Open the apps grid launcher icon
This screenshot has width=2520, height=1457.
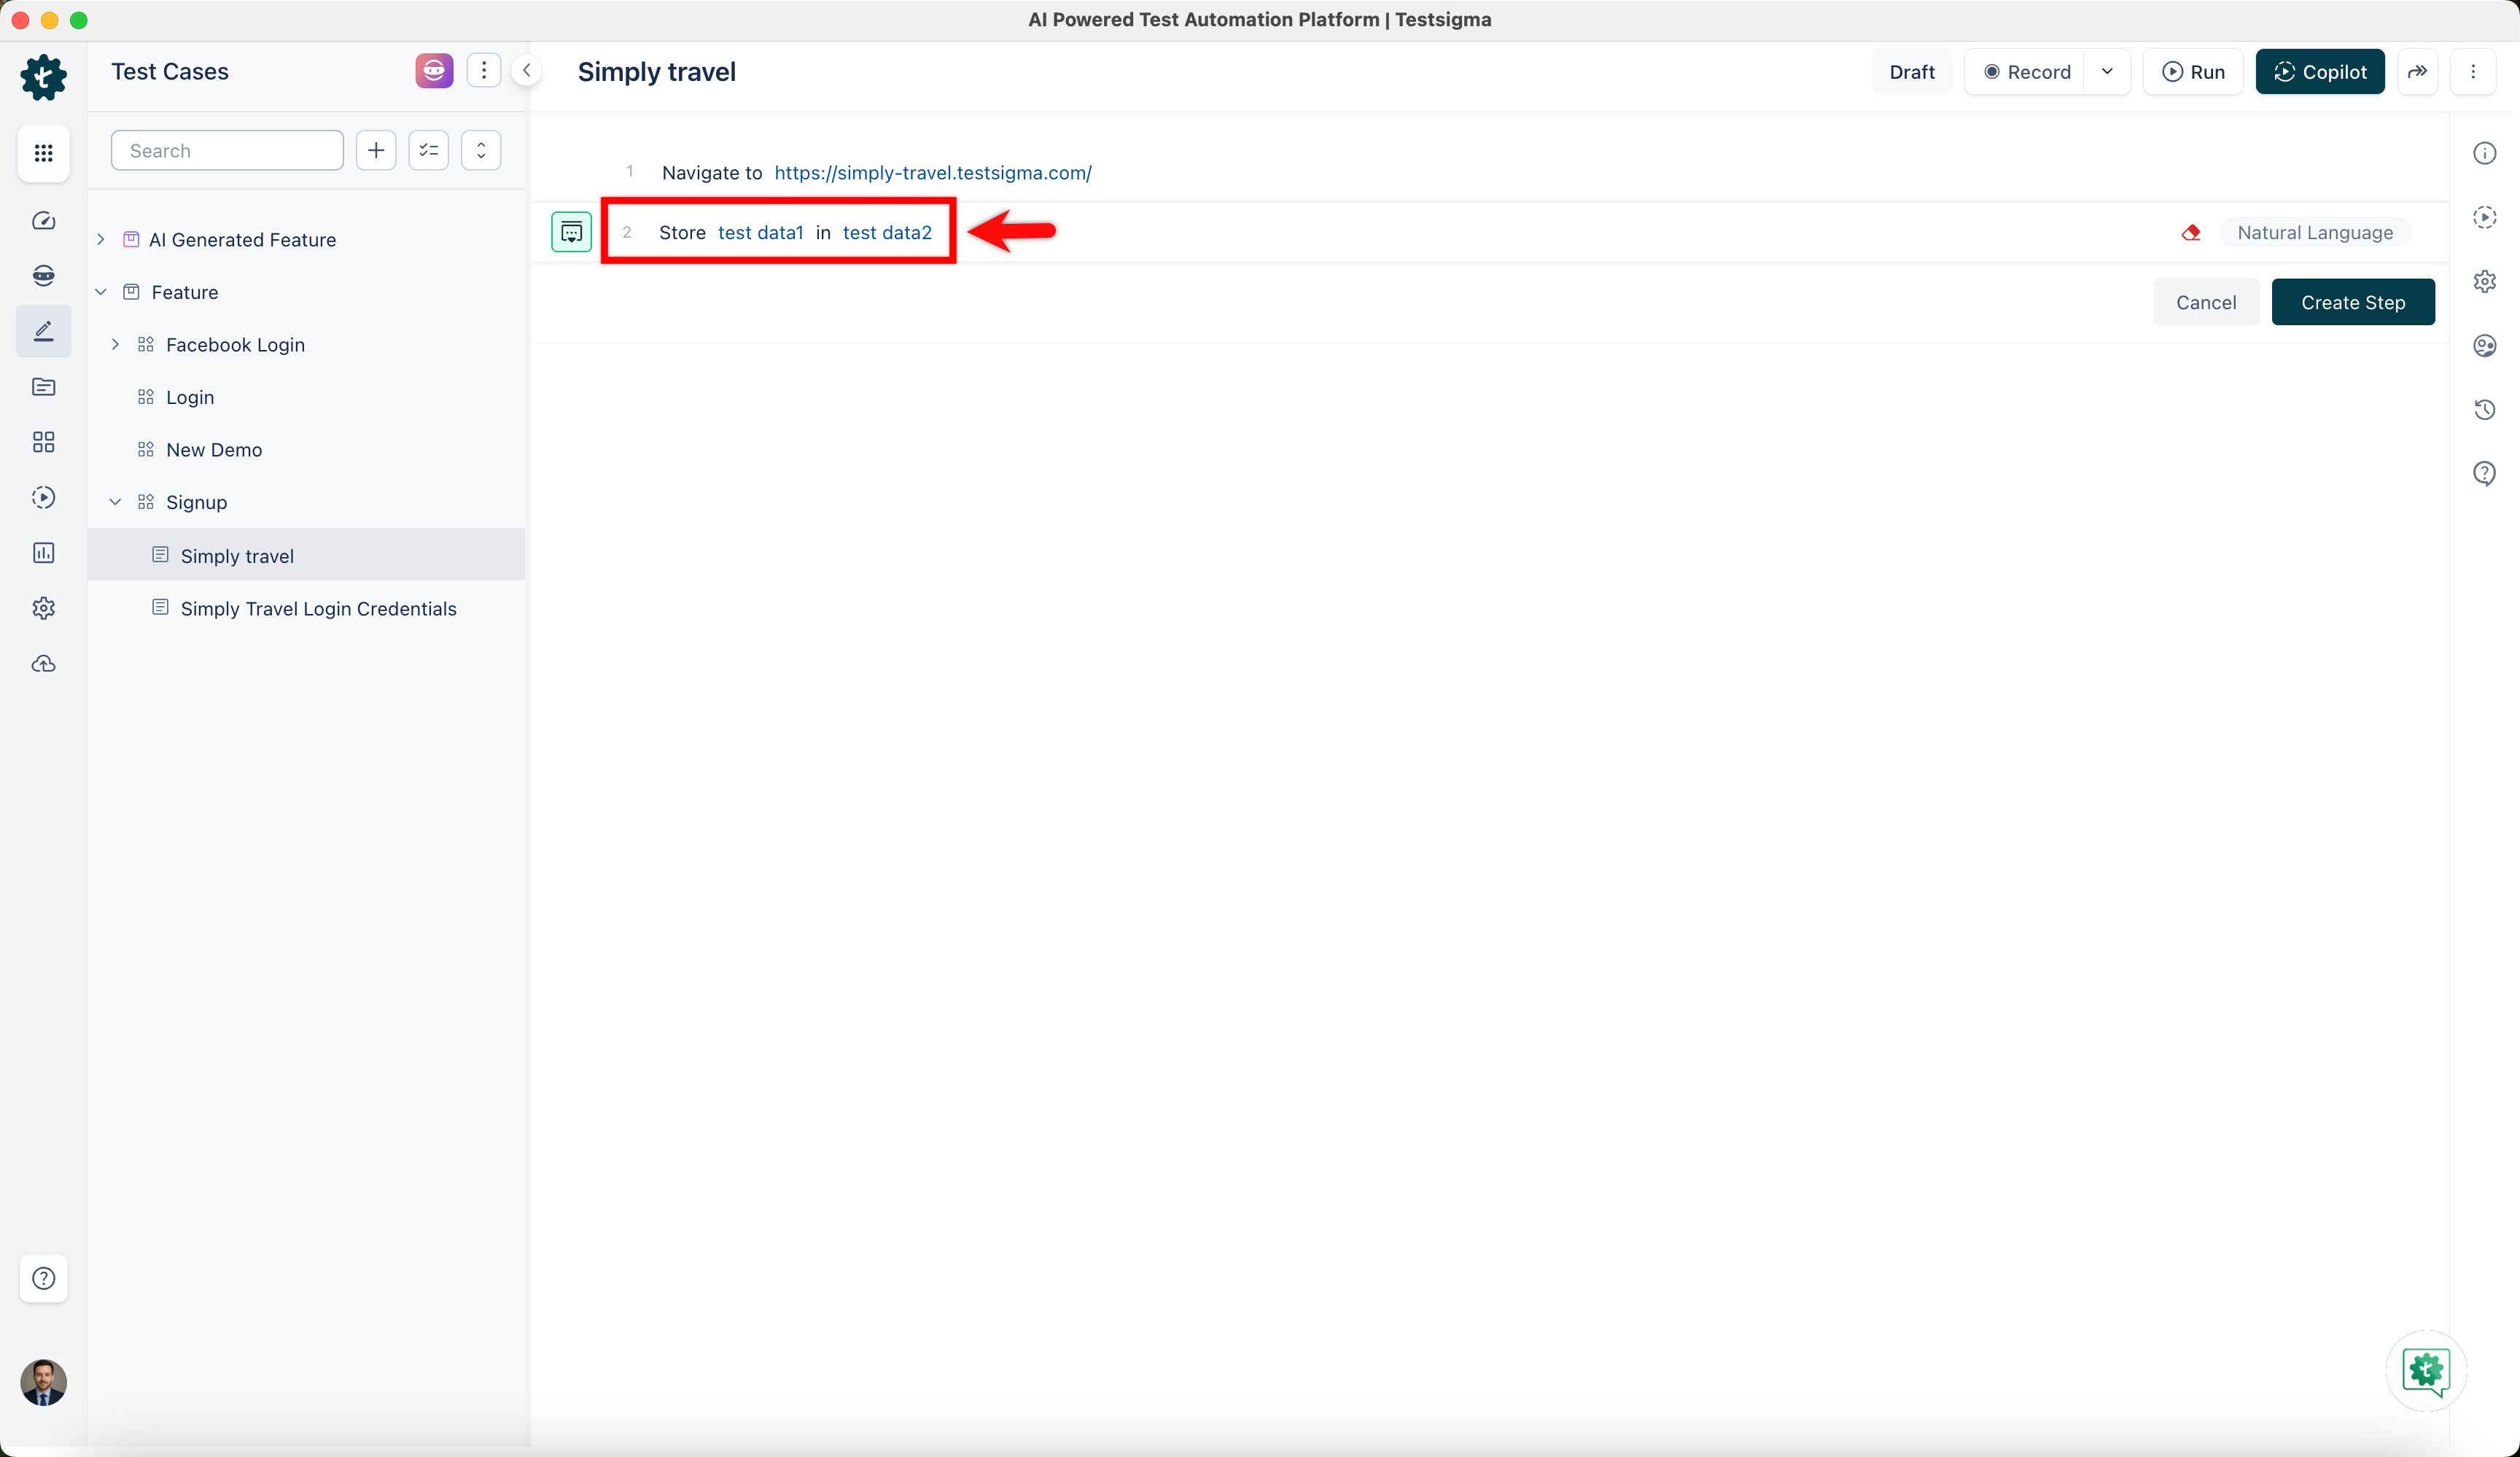coord(43,153)
